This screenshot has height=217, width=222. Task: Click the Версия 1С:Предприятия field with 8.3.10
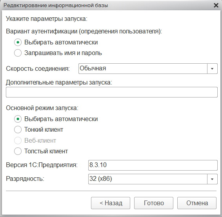coord(153,166)
